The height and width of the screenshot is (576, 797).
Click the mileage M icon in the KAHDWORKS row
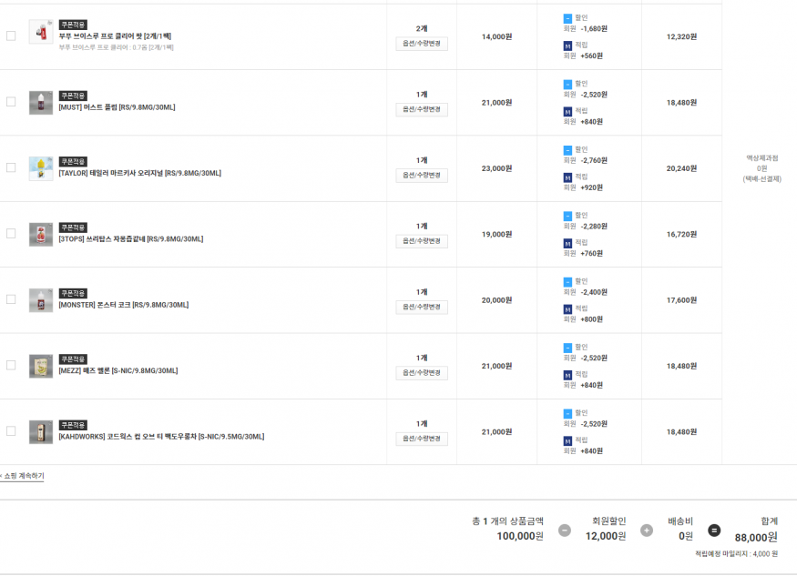(x=567, y=440)
